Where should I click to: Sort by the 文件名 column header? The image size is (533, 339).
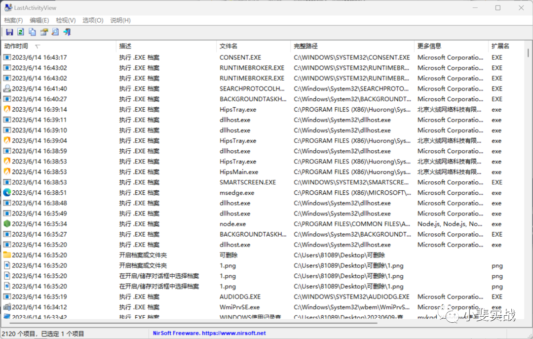tap(254, 46)
